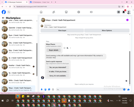Screen dimensions: 134x107
Task: Click the browser back button
Action: (x=2, y=6)
